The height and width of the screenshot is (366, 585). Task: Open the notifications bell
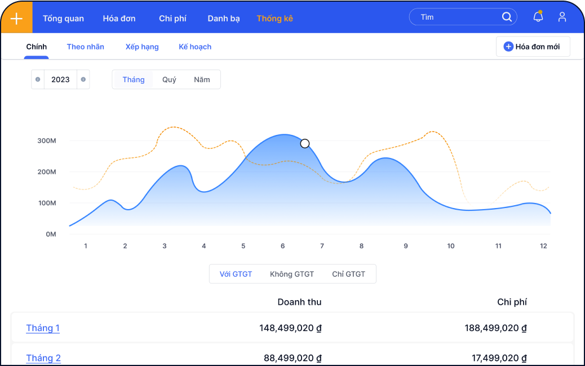[538, 17]
